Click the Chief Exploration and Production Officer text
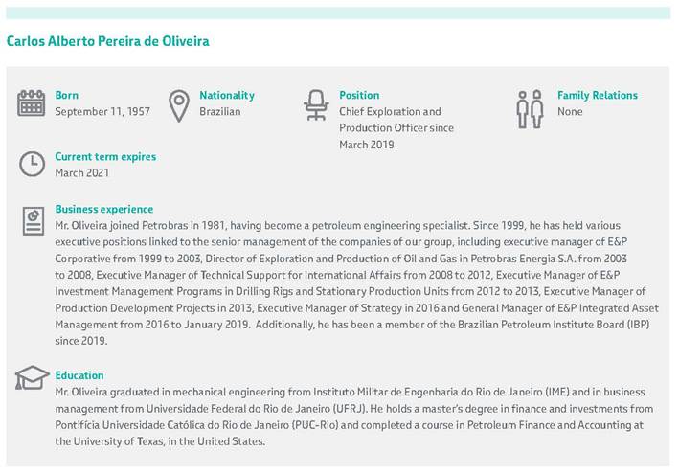This screenshot has width=679, height=474. (396, 128)
